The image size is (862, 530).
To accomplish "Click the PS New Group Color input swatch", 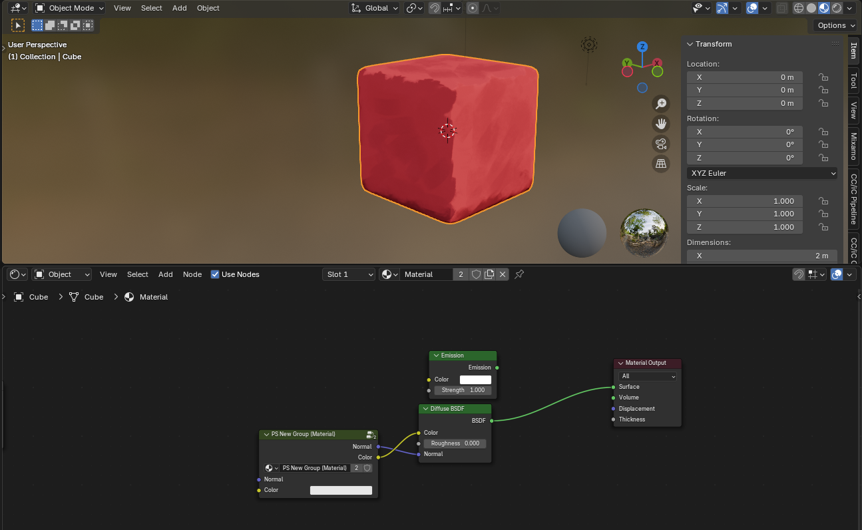I will pyautogui.click(x=341, y=490).
